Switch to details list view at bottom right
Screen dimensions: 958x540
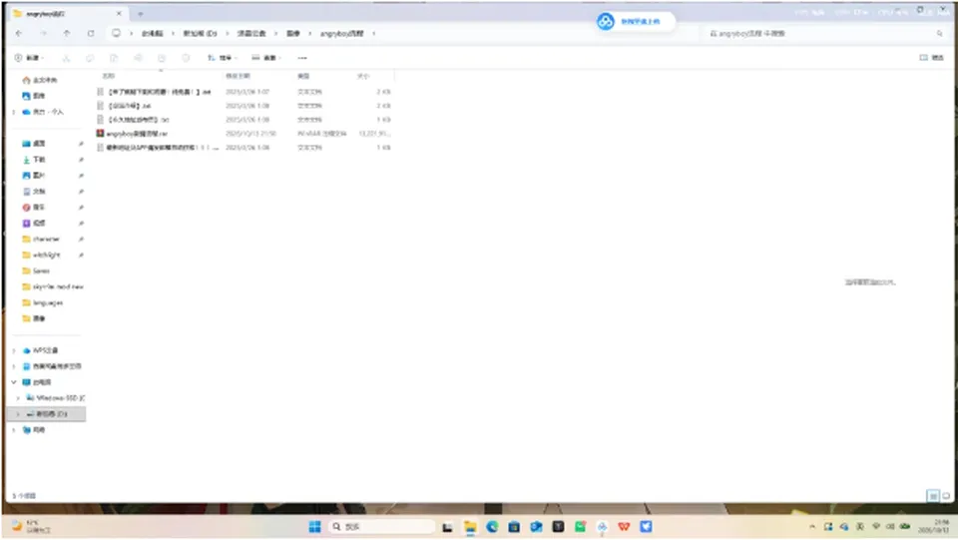pyautogui.click(x=933, y=496)
